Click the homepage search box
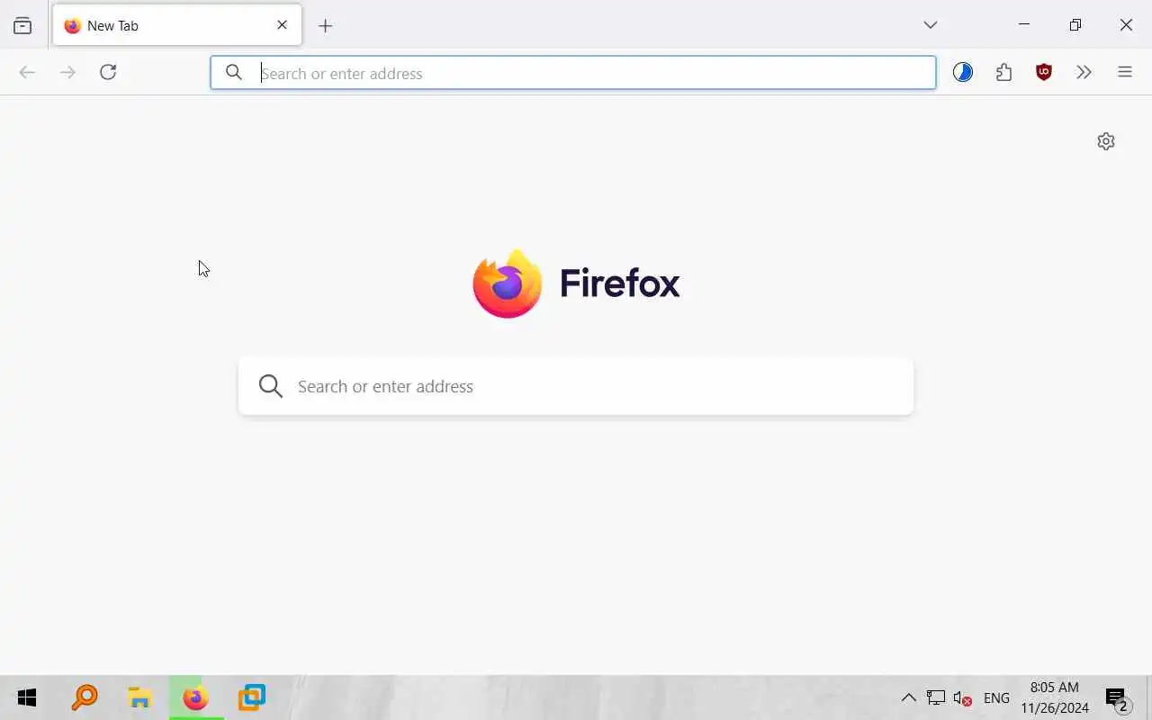The image size is (1152, 720). tap(576, 386)
